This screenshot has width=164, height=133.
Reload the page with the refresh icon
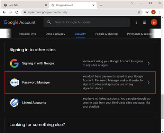[x=17, y=12]
